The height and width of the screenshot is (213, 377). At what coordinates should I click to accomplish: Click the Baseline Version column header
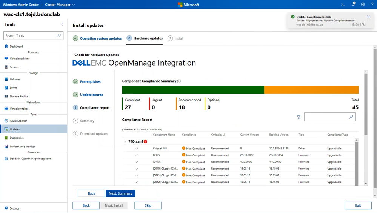point(279,135)
